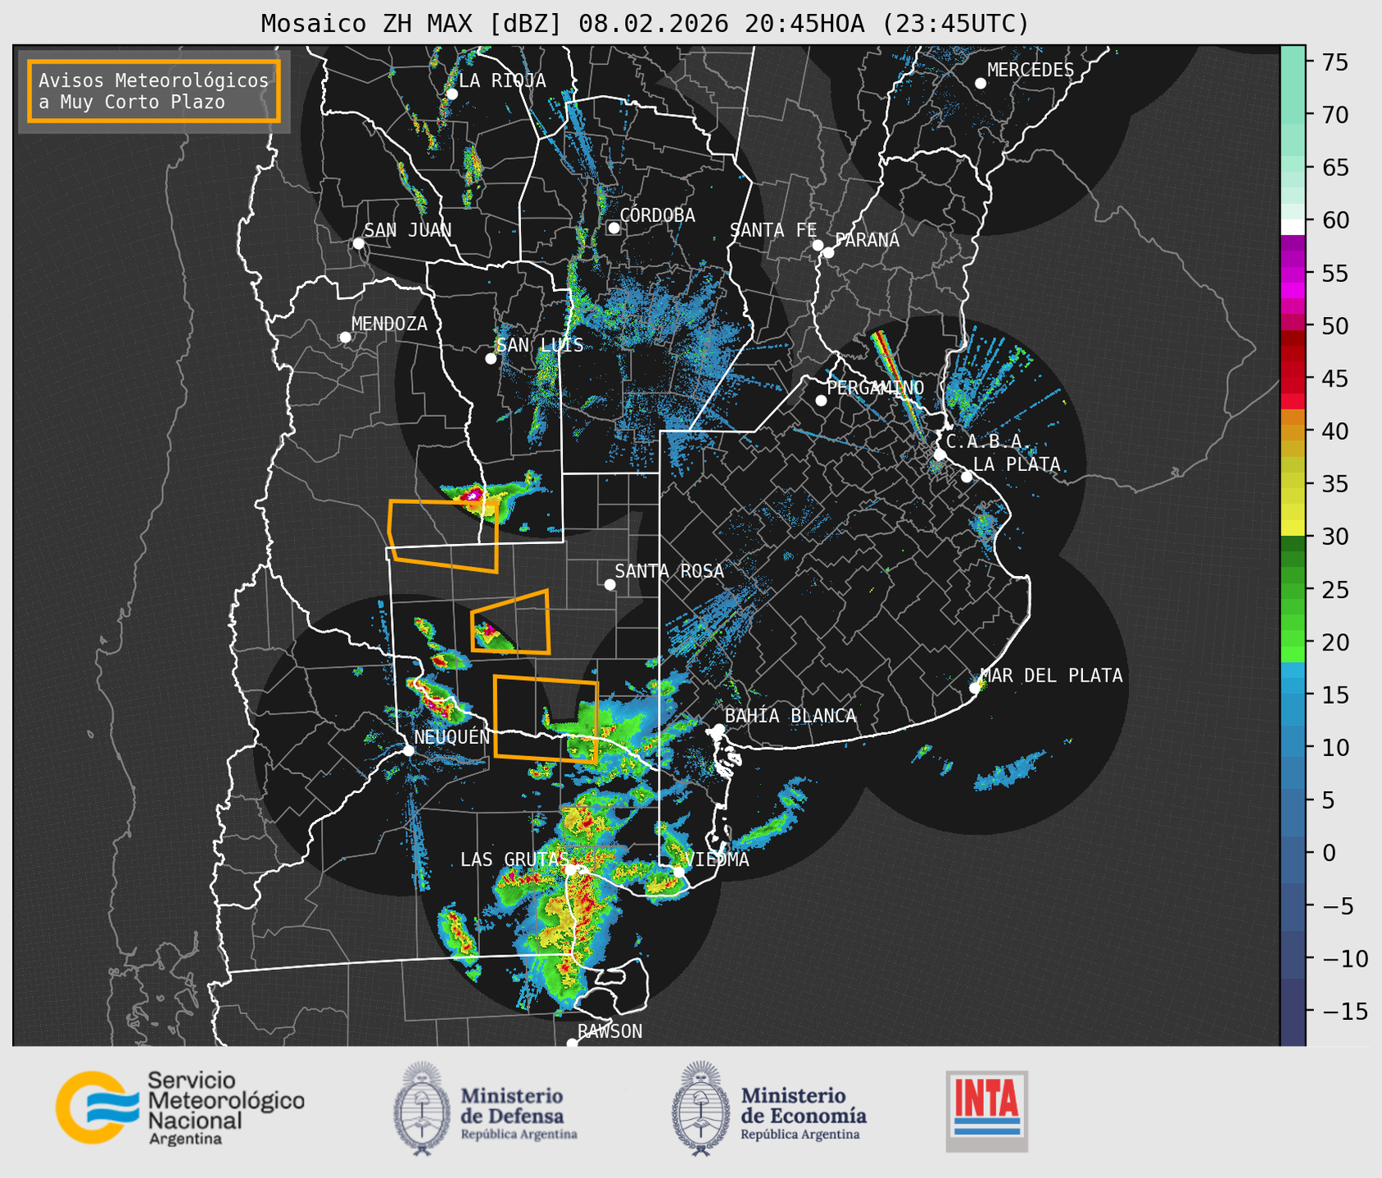Click the map title 'Mosaico ZH MAX [dBZ]'
The width and height of the screenshot is (1382, 1178).
pos(412,23)
